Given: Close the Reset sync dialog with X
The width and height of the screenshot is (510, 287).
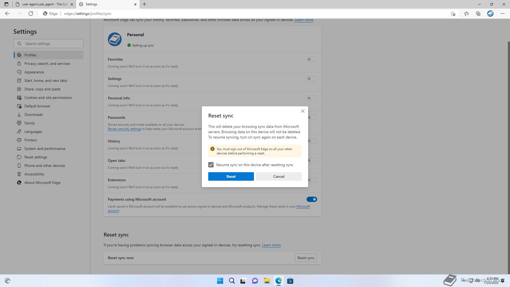Looking at the screenshot, I should [303, 111].
